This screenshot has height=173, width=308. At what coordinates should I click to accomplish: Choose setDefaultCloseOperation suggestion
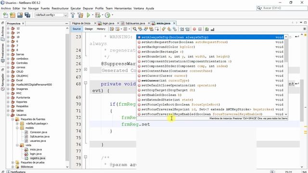(x=211, y=86)
